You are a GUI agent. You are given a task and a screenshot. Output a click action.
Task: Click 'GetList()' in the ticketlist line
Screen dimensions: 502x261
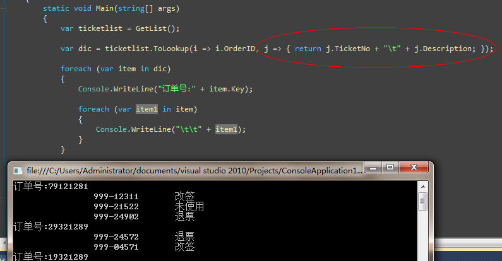(x=155, y=28)
